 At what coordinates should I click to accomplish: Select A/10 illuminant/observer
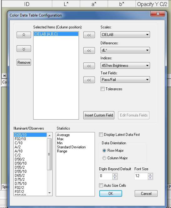(x=30, y=151)
